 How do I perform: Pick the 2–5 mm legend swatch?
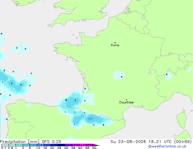[x=26, y=145]
